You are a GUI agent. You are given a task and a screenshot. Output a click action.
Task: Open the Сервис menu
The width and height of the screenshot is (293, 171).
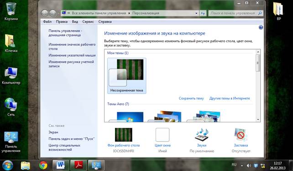pos(88,22)
